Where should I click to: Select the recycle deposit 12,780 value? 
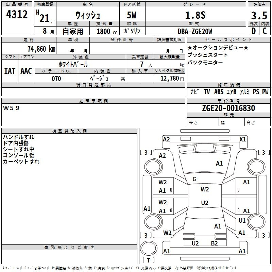tap(169, 79)
